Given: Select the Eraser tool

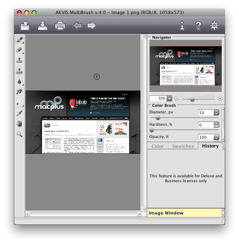Looking at the screenshot, I should click(19, 50).
